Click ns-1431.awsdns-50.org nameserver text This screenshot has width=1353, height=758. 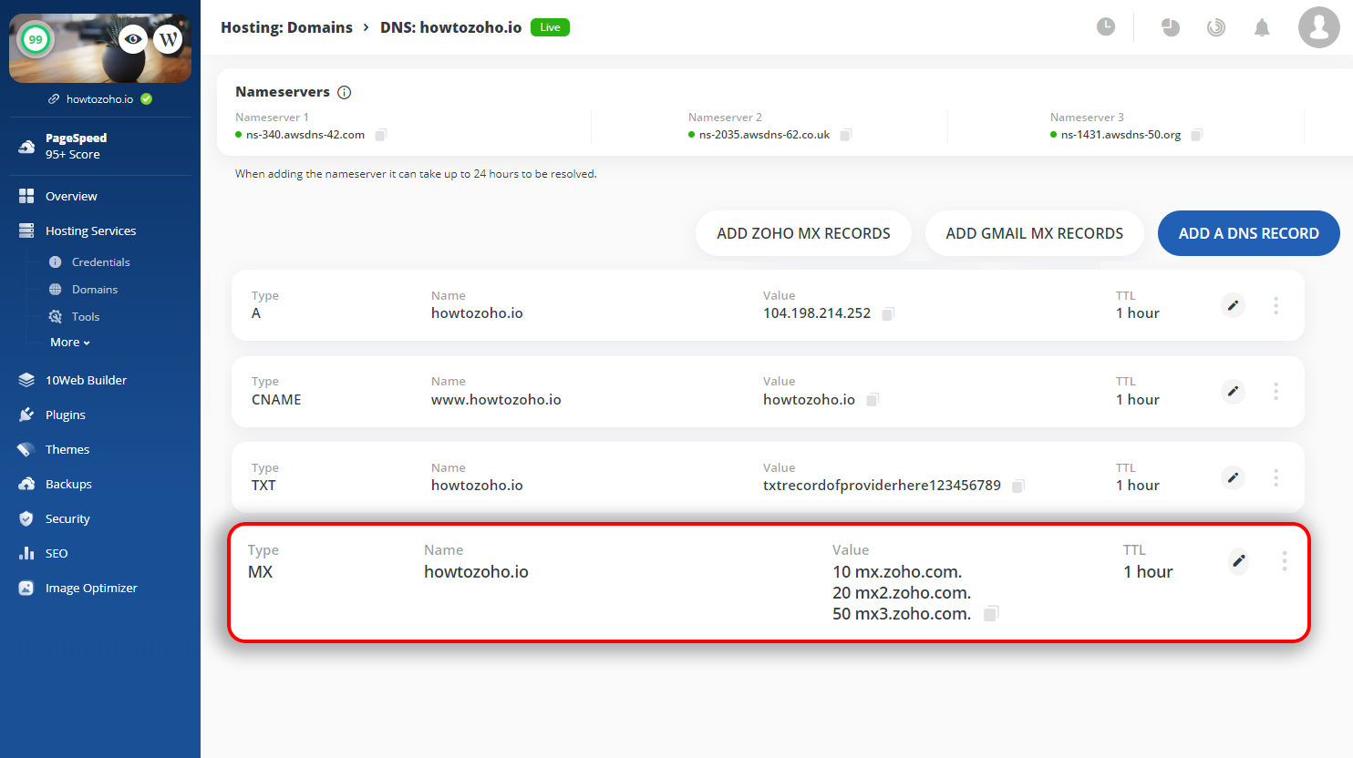click(1121, 135)
